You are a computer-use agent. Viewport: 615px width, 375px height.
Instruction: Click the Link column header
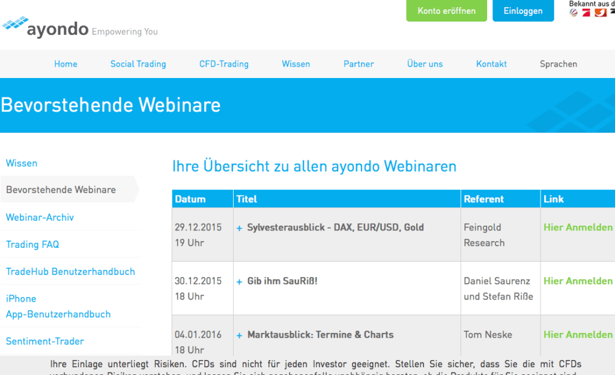[578, 199]
